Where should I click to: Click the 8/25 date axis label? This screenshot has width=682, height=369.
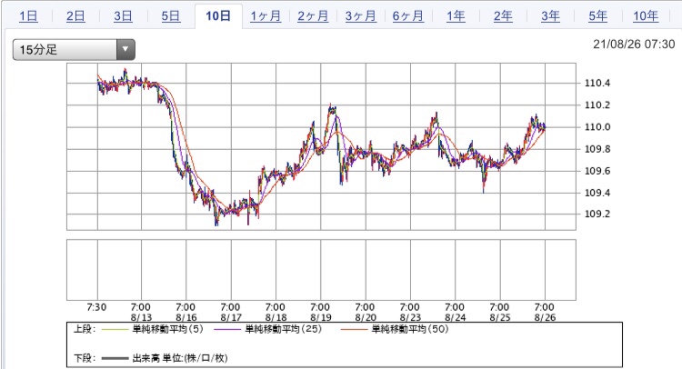click(x=499, y=317)
